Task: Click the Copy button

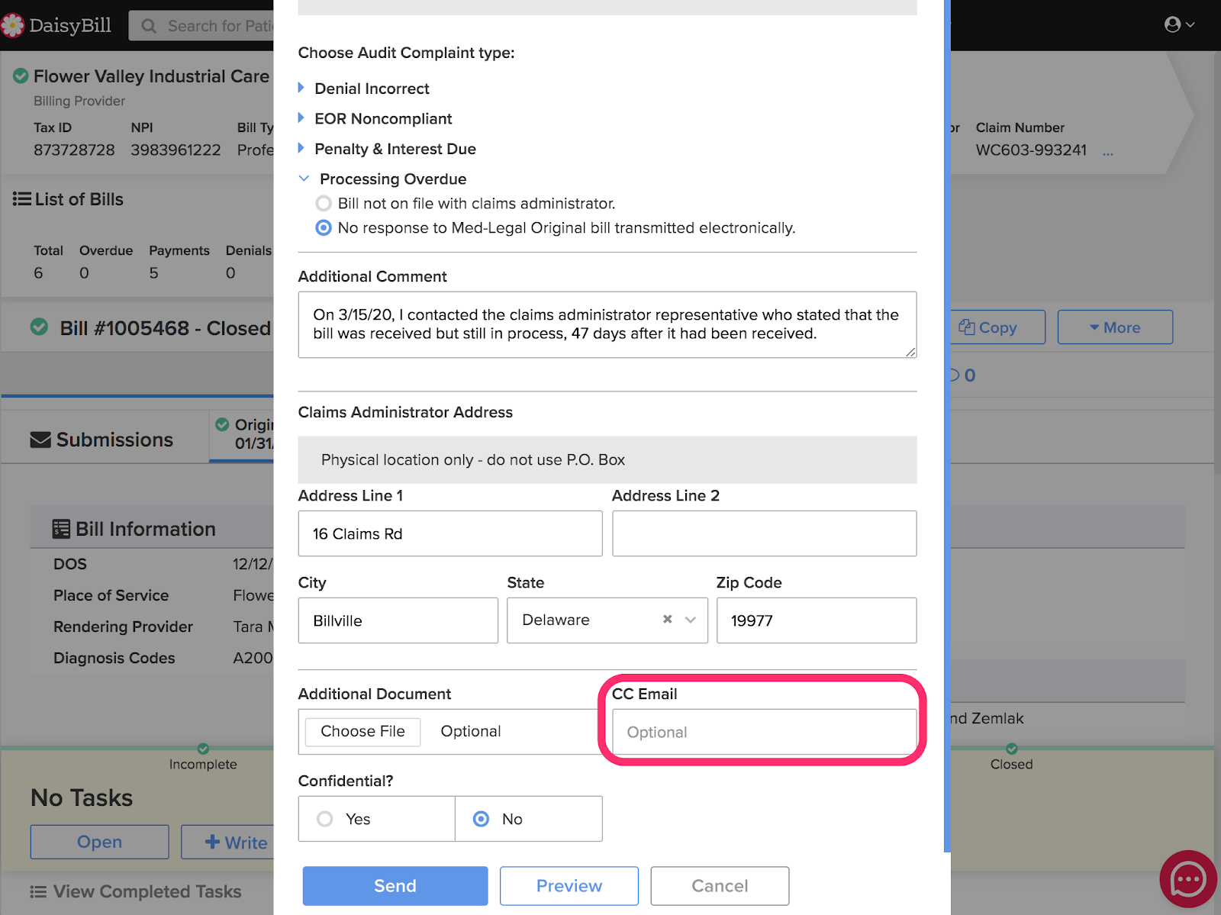Action: [997, 327]
